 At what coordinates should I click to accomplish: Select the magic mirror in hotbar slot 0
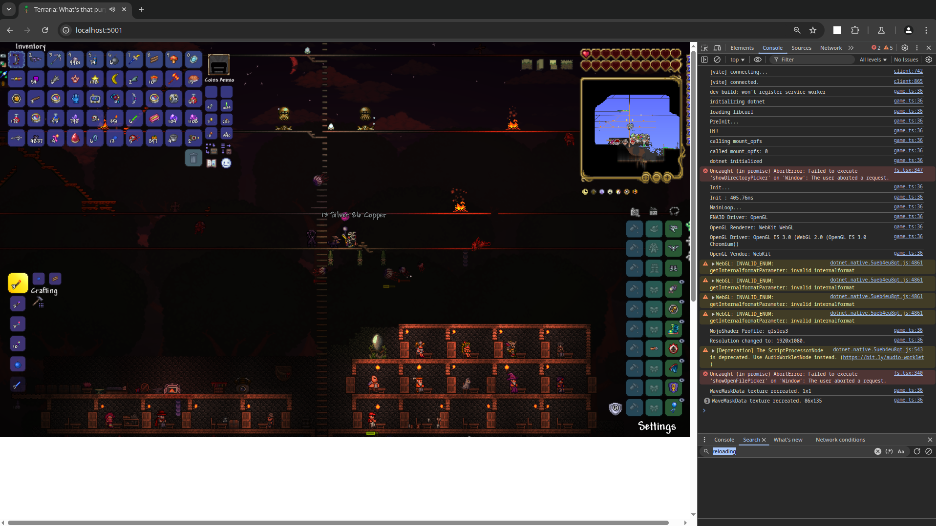tap(193, 59)
